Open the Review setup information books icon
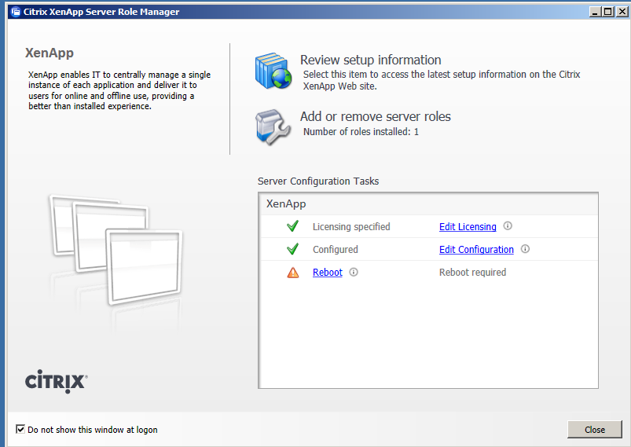The image size is (631, 447). [273, 71]
